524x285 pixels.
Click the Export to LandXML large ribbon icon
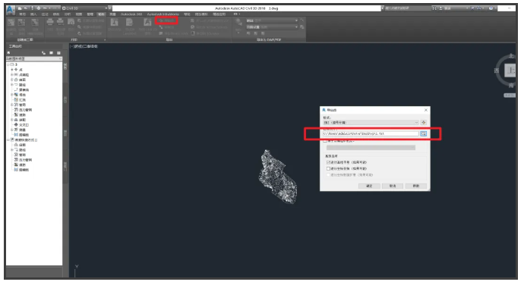coord(129,22)
